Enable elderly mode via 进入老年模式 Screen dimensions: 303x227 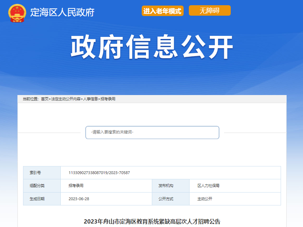coord(162,11)
